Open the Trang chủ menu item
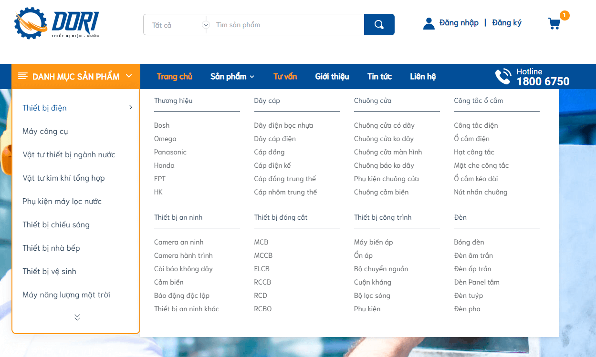This screenshot has width=596, height=357. (x=175, y=76)
